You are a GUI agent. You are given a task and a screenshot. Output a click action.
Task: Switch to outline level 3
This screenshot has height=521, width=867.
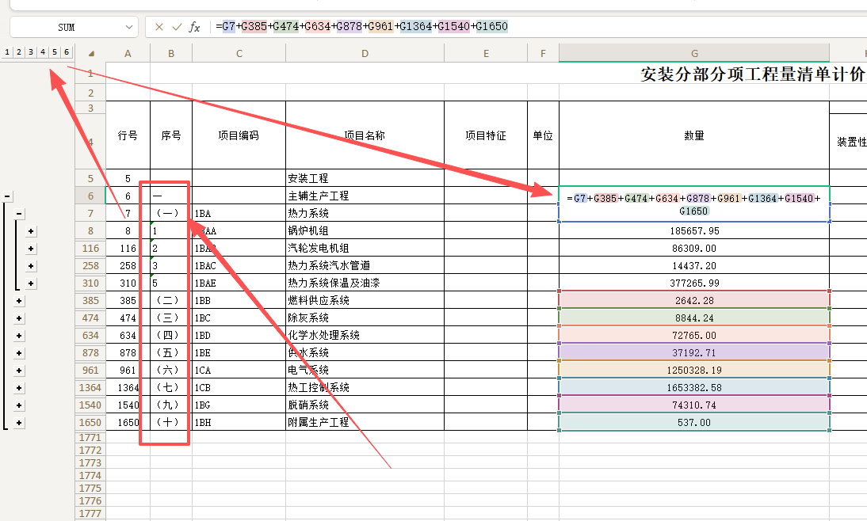click(x=30, y=52)
